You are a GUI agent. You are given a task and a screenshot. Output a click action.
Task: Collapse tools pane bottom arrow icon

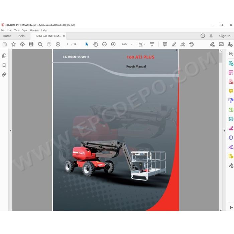click(x=231, y=208)
